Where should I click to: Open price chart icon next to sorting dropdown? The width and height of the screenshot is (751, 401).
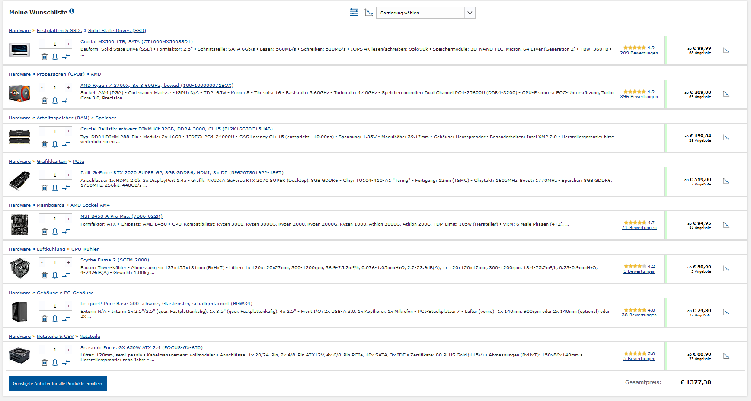click(369, 13)
